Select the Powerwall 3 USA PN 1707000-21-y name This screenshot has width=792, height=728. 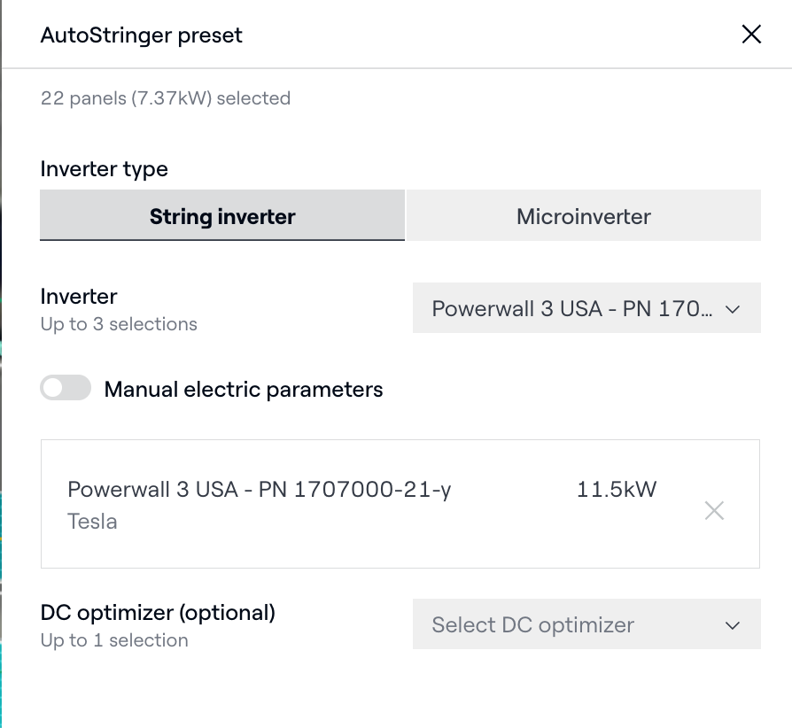coord(260,490)
